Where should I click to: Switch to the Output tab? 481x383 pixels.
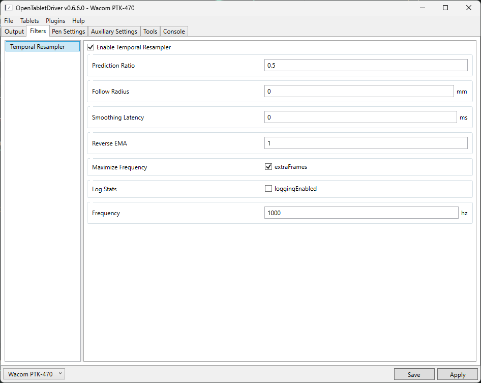14,32
